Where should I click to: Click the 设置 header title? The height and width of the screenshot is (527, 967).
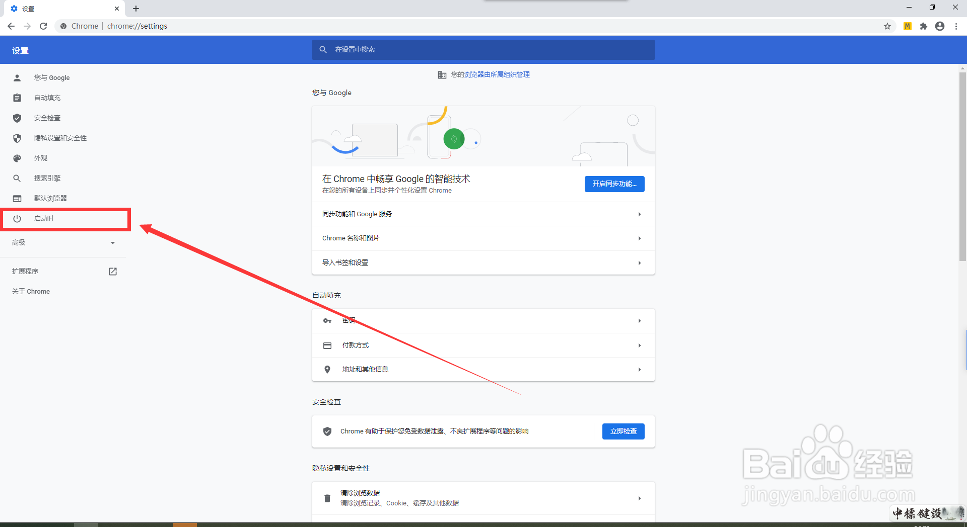click(x=20, y=51)
